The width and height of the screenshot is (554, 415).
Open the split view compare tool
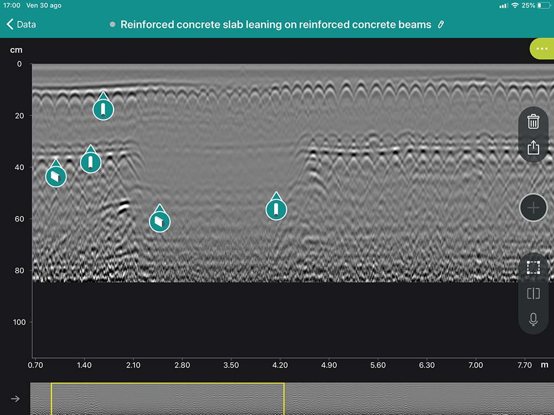(x=533, y=293)
